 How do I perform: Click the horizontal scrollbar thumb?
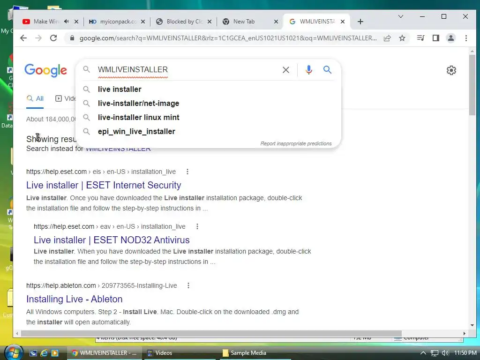coord(211,333)
